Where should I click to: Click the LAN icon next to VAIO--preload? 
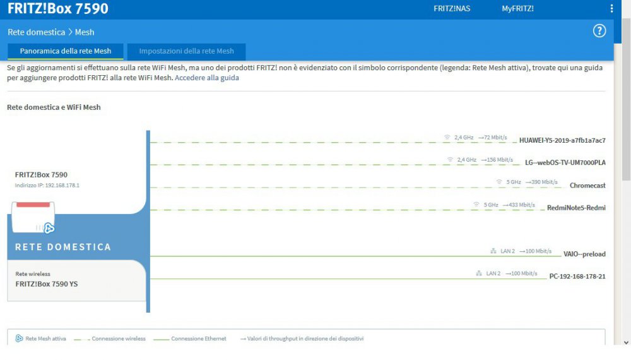(x=493, y=251)
